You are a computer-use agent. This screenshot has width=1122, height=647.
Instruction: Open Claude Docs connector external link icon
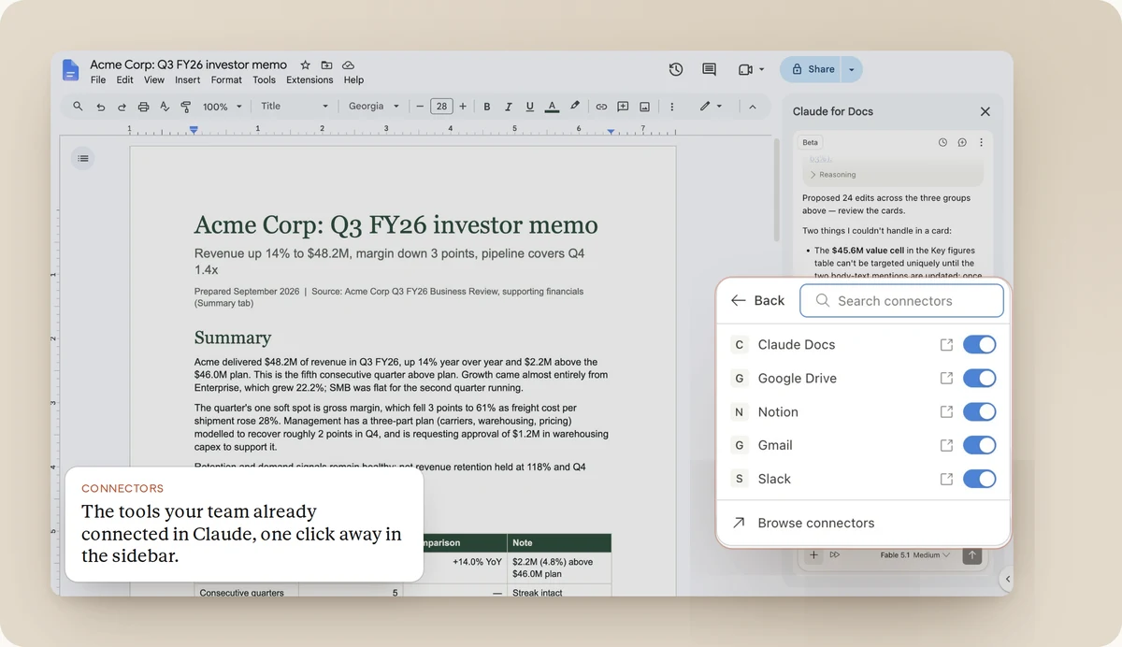tap(946, 345)
